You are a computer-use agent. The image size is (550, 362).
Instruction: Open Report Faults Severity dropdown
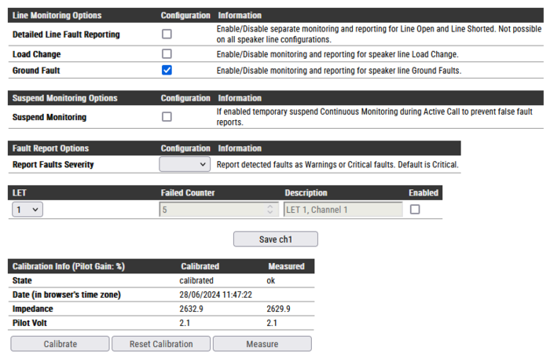(185, 164)
